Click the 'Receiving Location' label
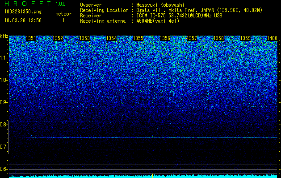 (x=104, y=10)
